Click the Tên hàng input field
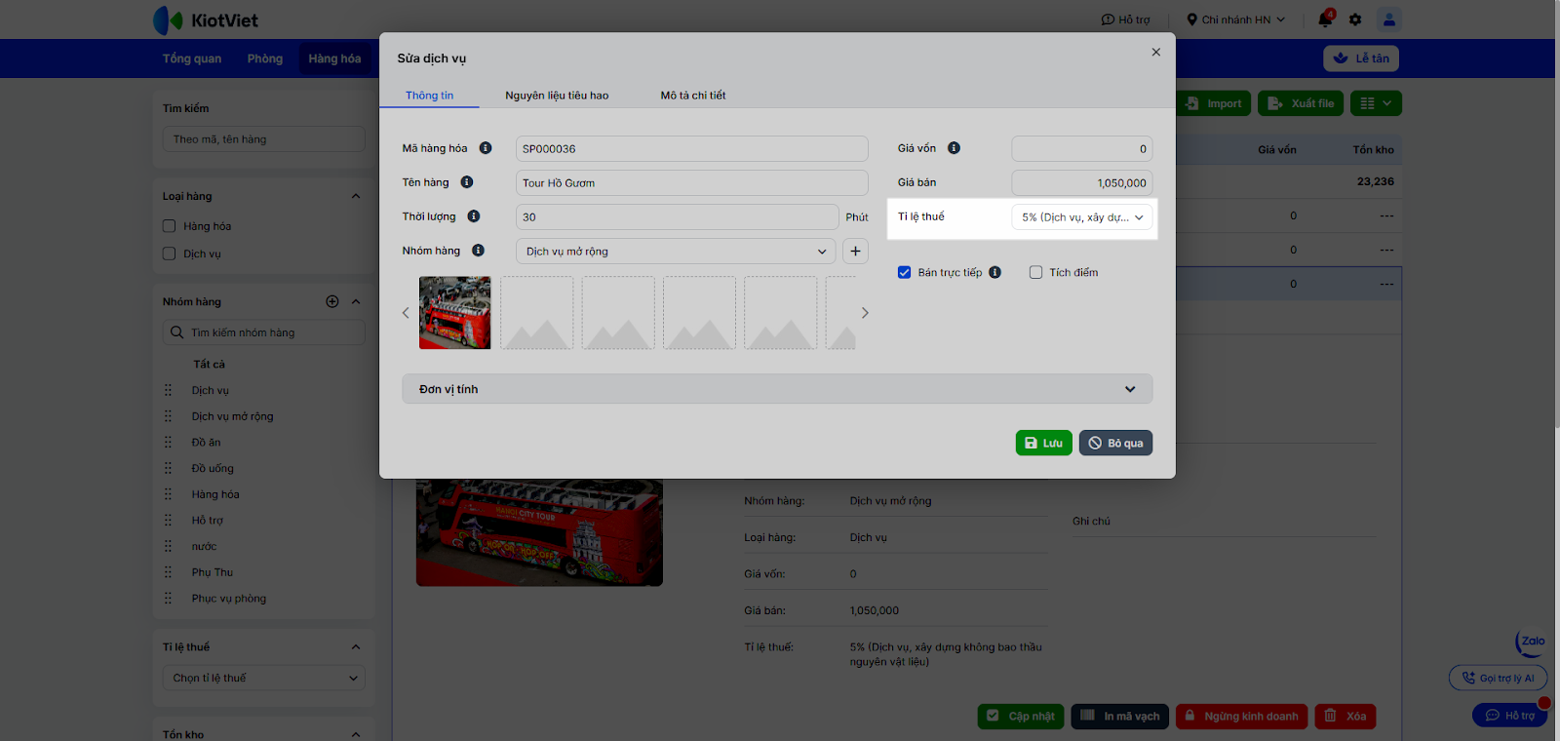The width and height of the screenshot is (1560, 741). click(x=691, y=182)
